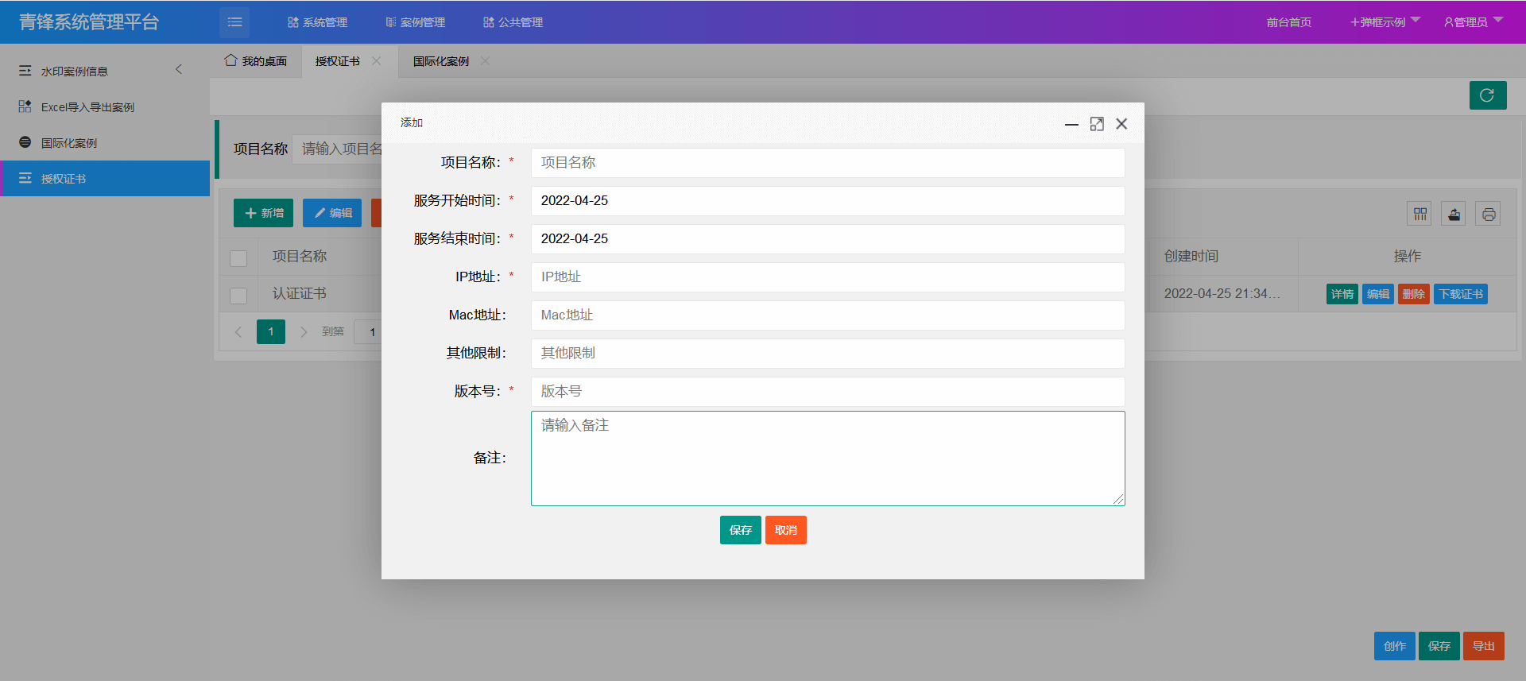The height and width of the screenshot is (681, 1526).
Task: Focus the 项目名称 field in dialog
Action: 828,163
